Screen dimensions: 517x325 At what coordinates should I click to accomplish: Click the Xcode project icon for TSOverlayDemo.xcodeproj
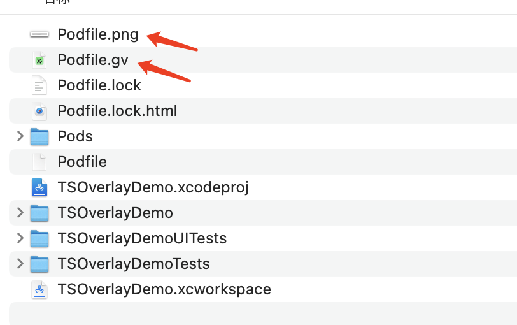pyautogui.click(x=39, y=187)
